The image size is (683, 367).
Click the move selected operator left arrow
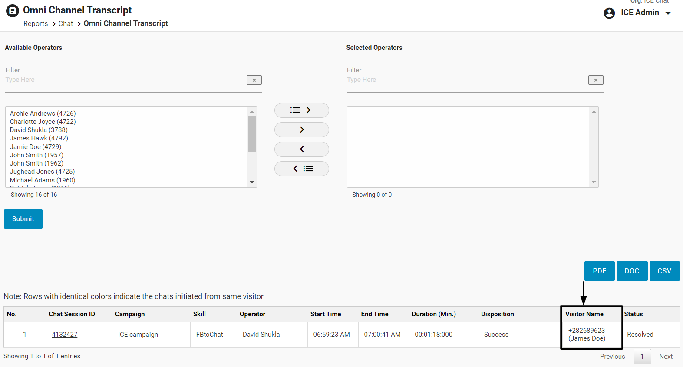(301, 149)
